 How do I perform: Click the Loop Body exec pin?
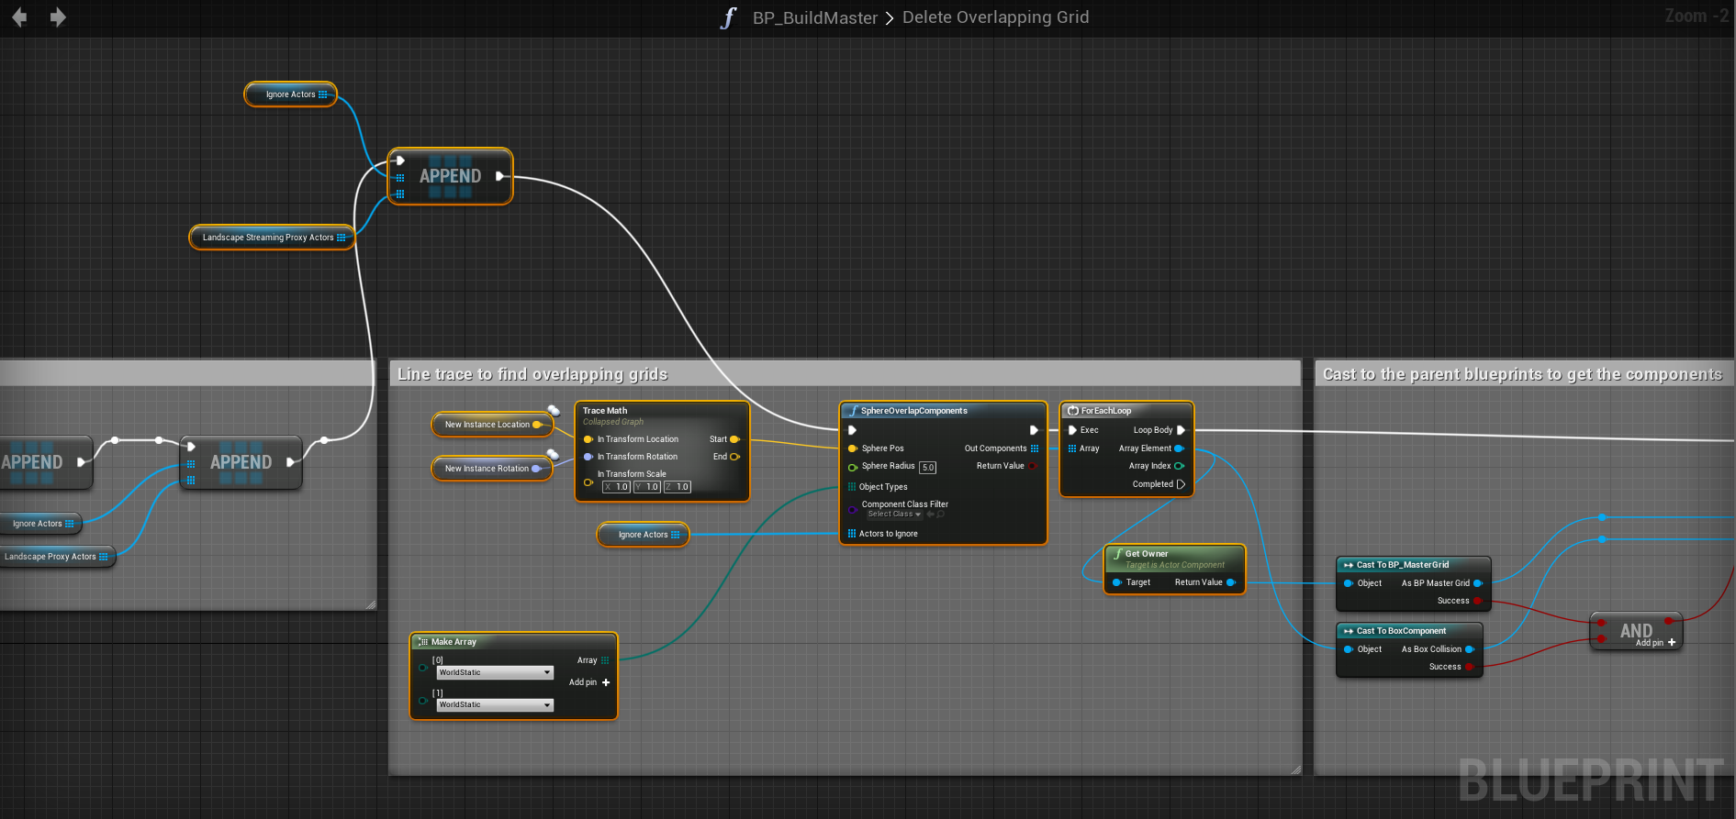1181,430
